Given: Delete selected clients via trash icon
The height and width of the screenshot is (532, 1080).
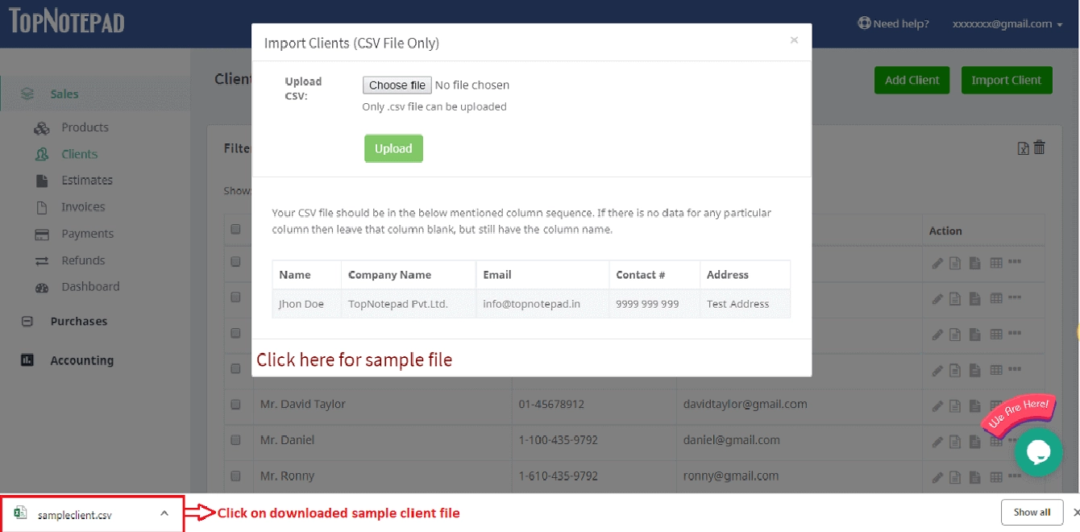Looking at the screenshot, I should coord(1039,148).
